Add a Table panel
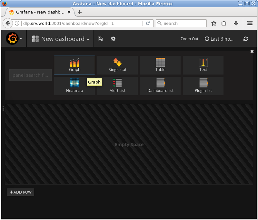The height and width of the screenshot is (220, 258). click(160, 65)
